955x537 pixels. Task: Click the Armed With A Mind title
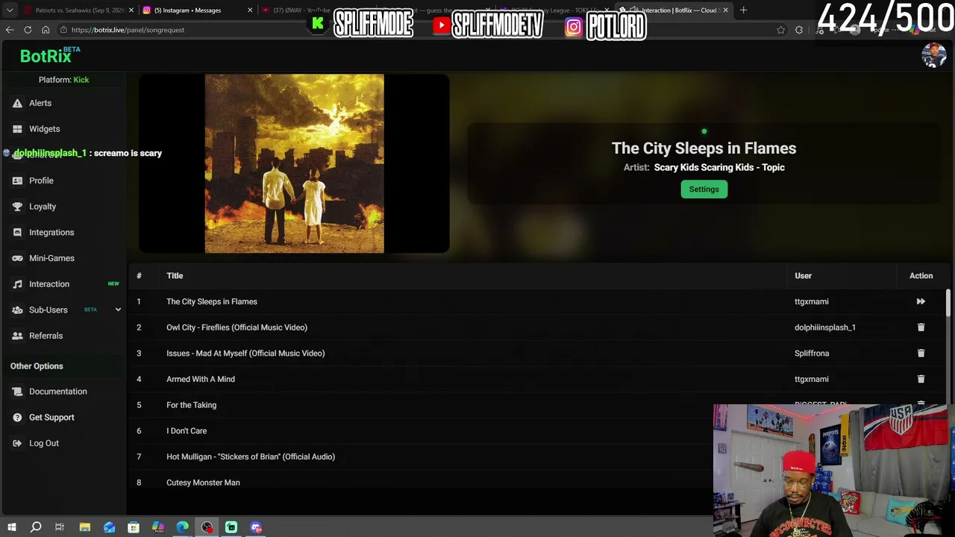(x=201, y=379)
